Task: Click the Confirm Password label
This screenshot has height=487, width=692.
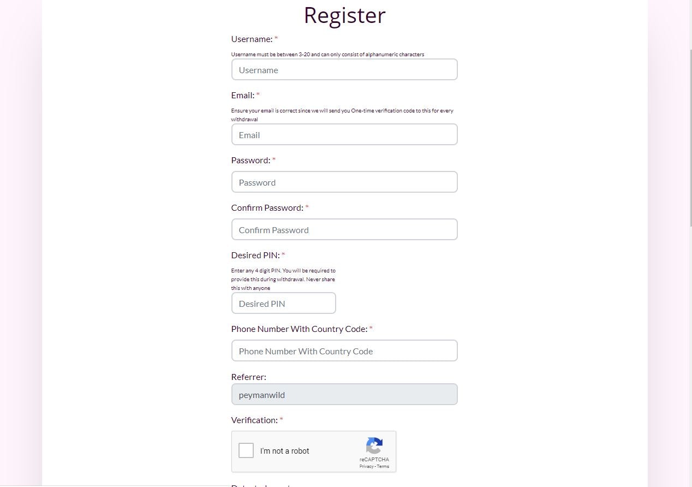Action: click(267, 207)
